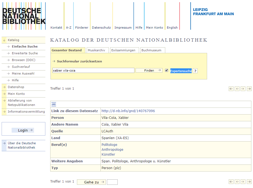The image size is (253, 188).
Task: Switch to the Buchmuseum tab
Action: click(x=153, y=50)
